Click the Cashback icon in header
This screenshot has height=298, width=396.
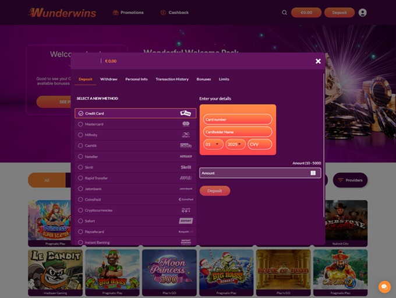coord(163,12)
